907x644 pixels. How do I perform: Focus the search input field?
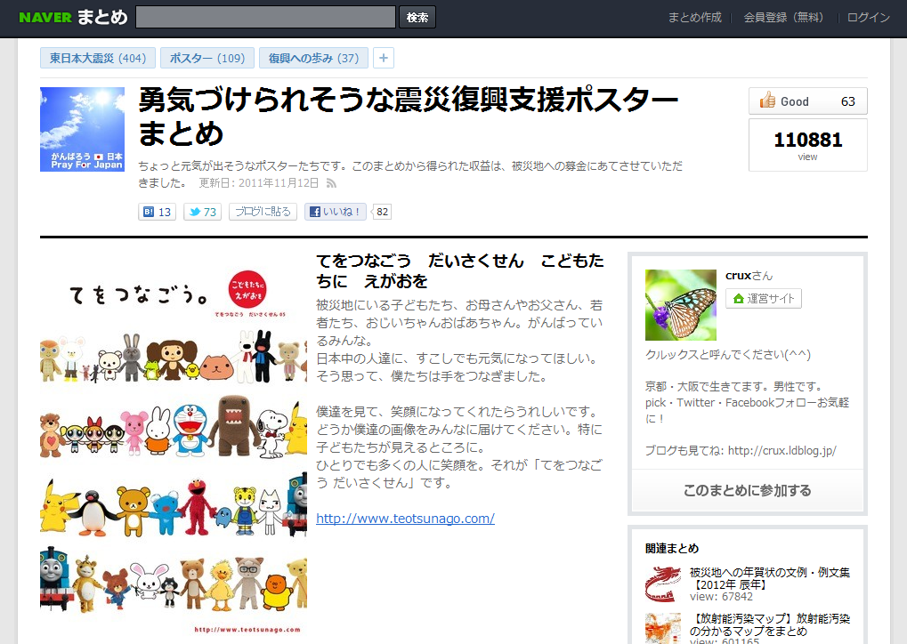pos(265,17)
